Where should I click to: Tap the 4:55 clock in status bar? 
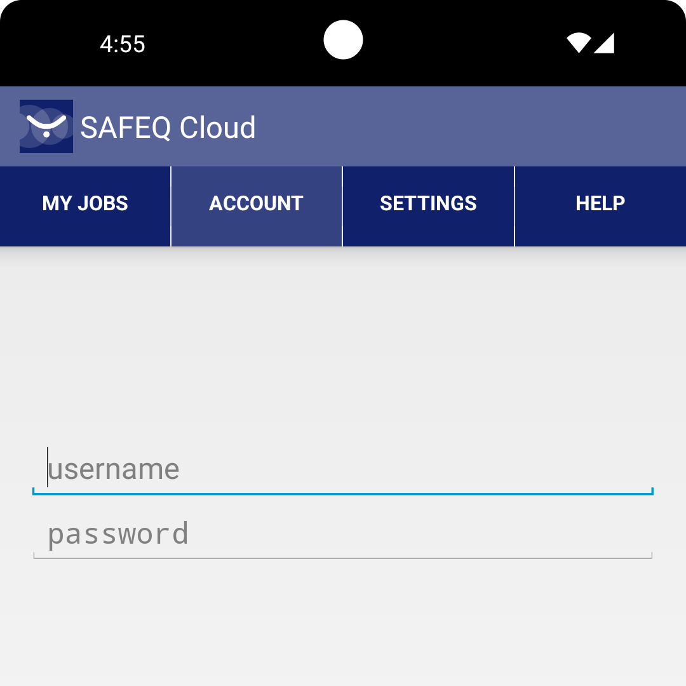(x=123, y=44)
